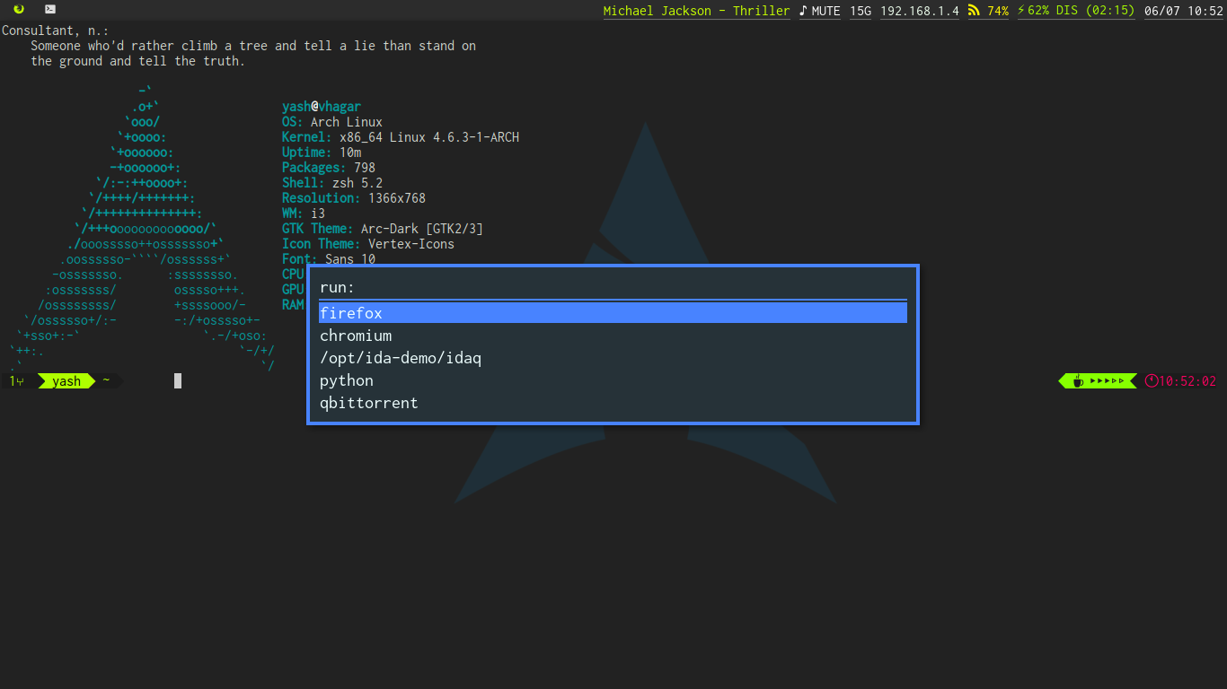Click the Michael Jackson - Thriller now-playing text
Image resolution: width=1227 pixels, height=689 pixels.
point(696,11)
